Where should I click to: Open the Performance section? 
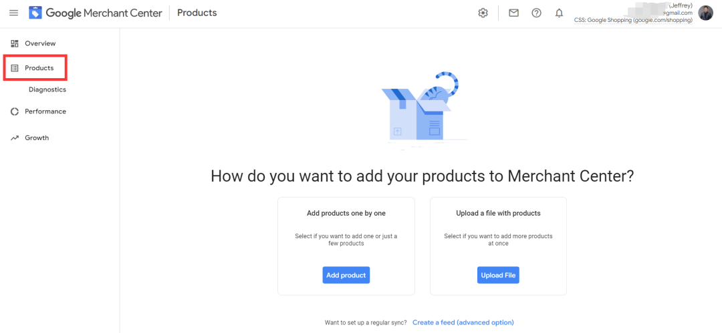coord(45,111)
